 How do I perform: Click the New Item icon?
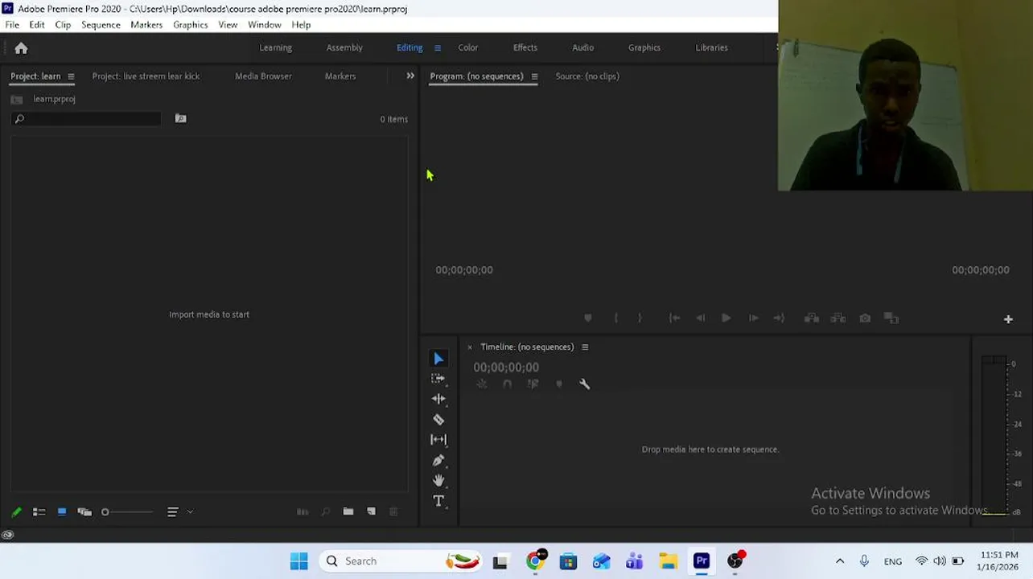coord(371,511)
